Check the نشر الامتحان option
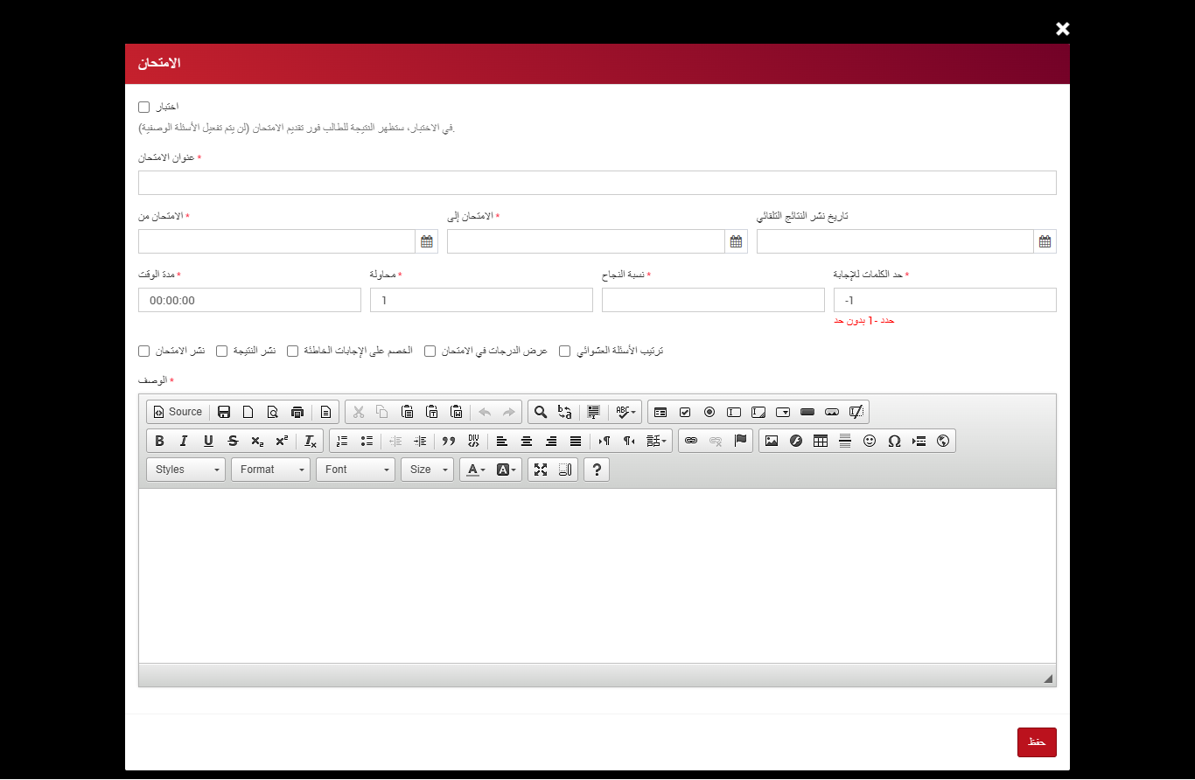 tap(143, 350)
